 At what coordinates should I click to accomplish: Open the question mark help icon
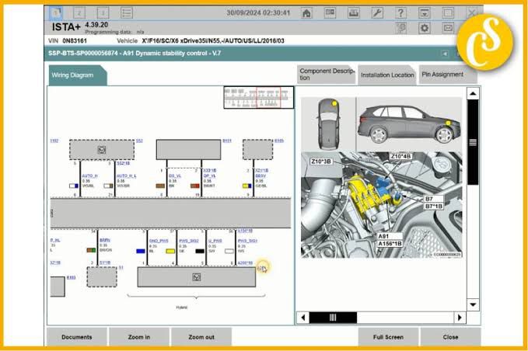400,13
